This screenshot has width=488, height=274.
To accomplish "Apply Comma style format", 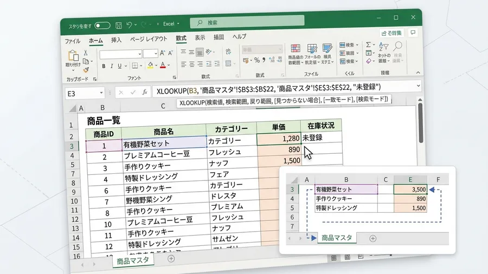I will 264,60.
